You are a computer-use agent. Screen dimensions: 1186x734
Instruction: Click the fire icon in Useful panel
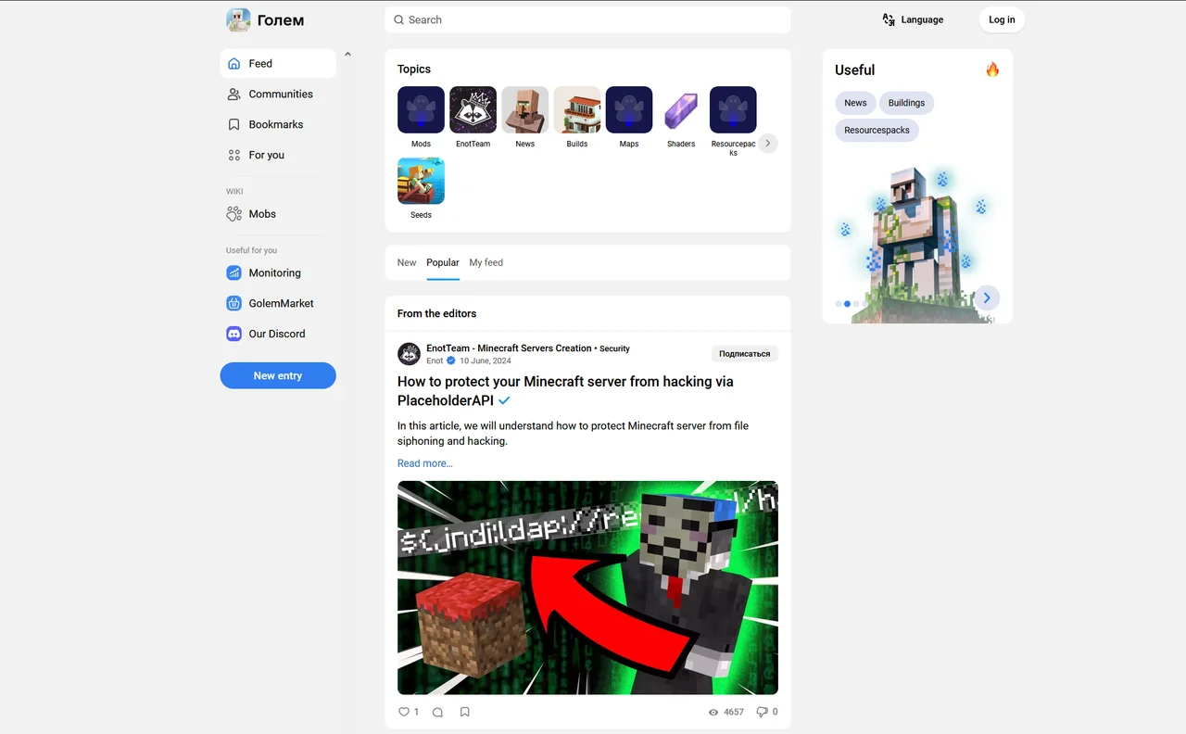point(992,70)
